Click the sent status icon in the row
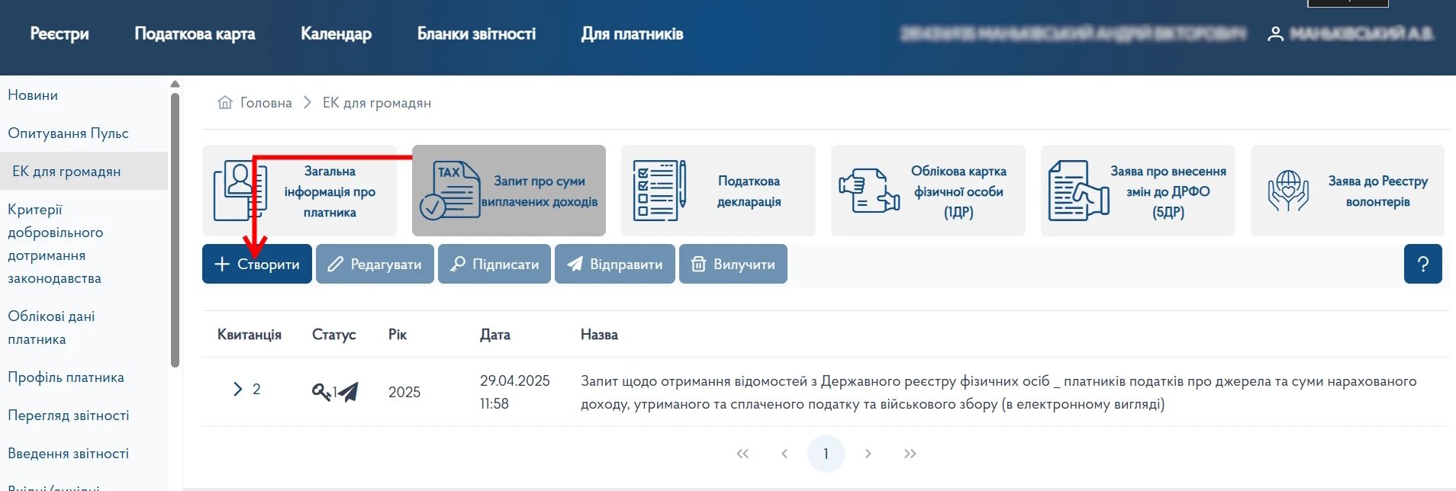1456x491 pixels. tap(348, 392)
